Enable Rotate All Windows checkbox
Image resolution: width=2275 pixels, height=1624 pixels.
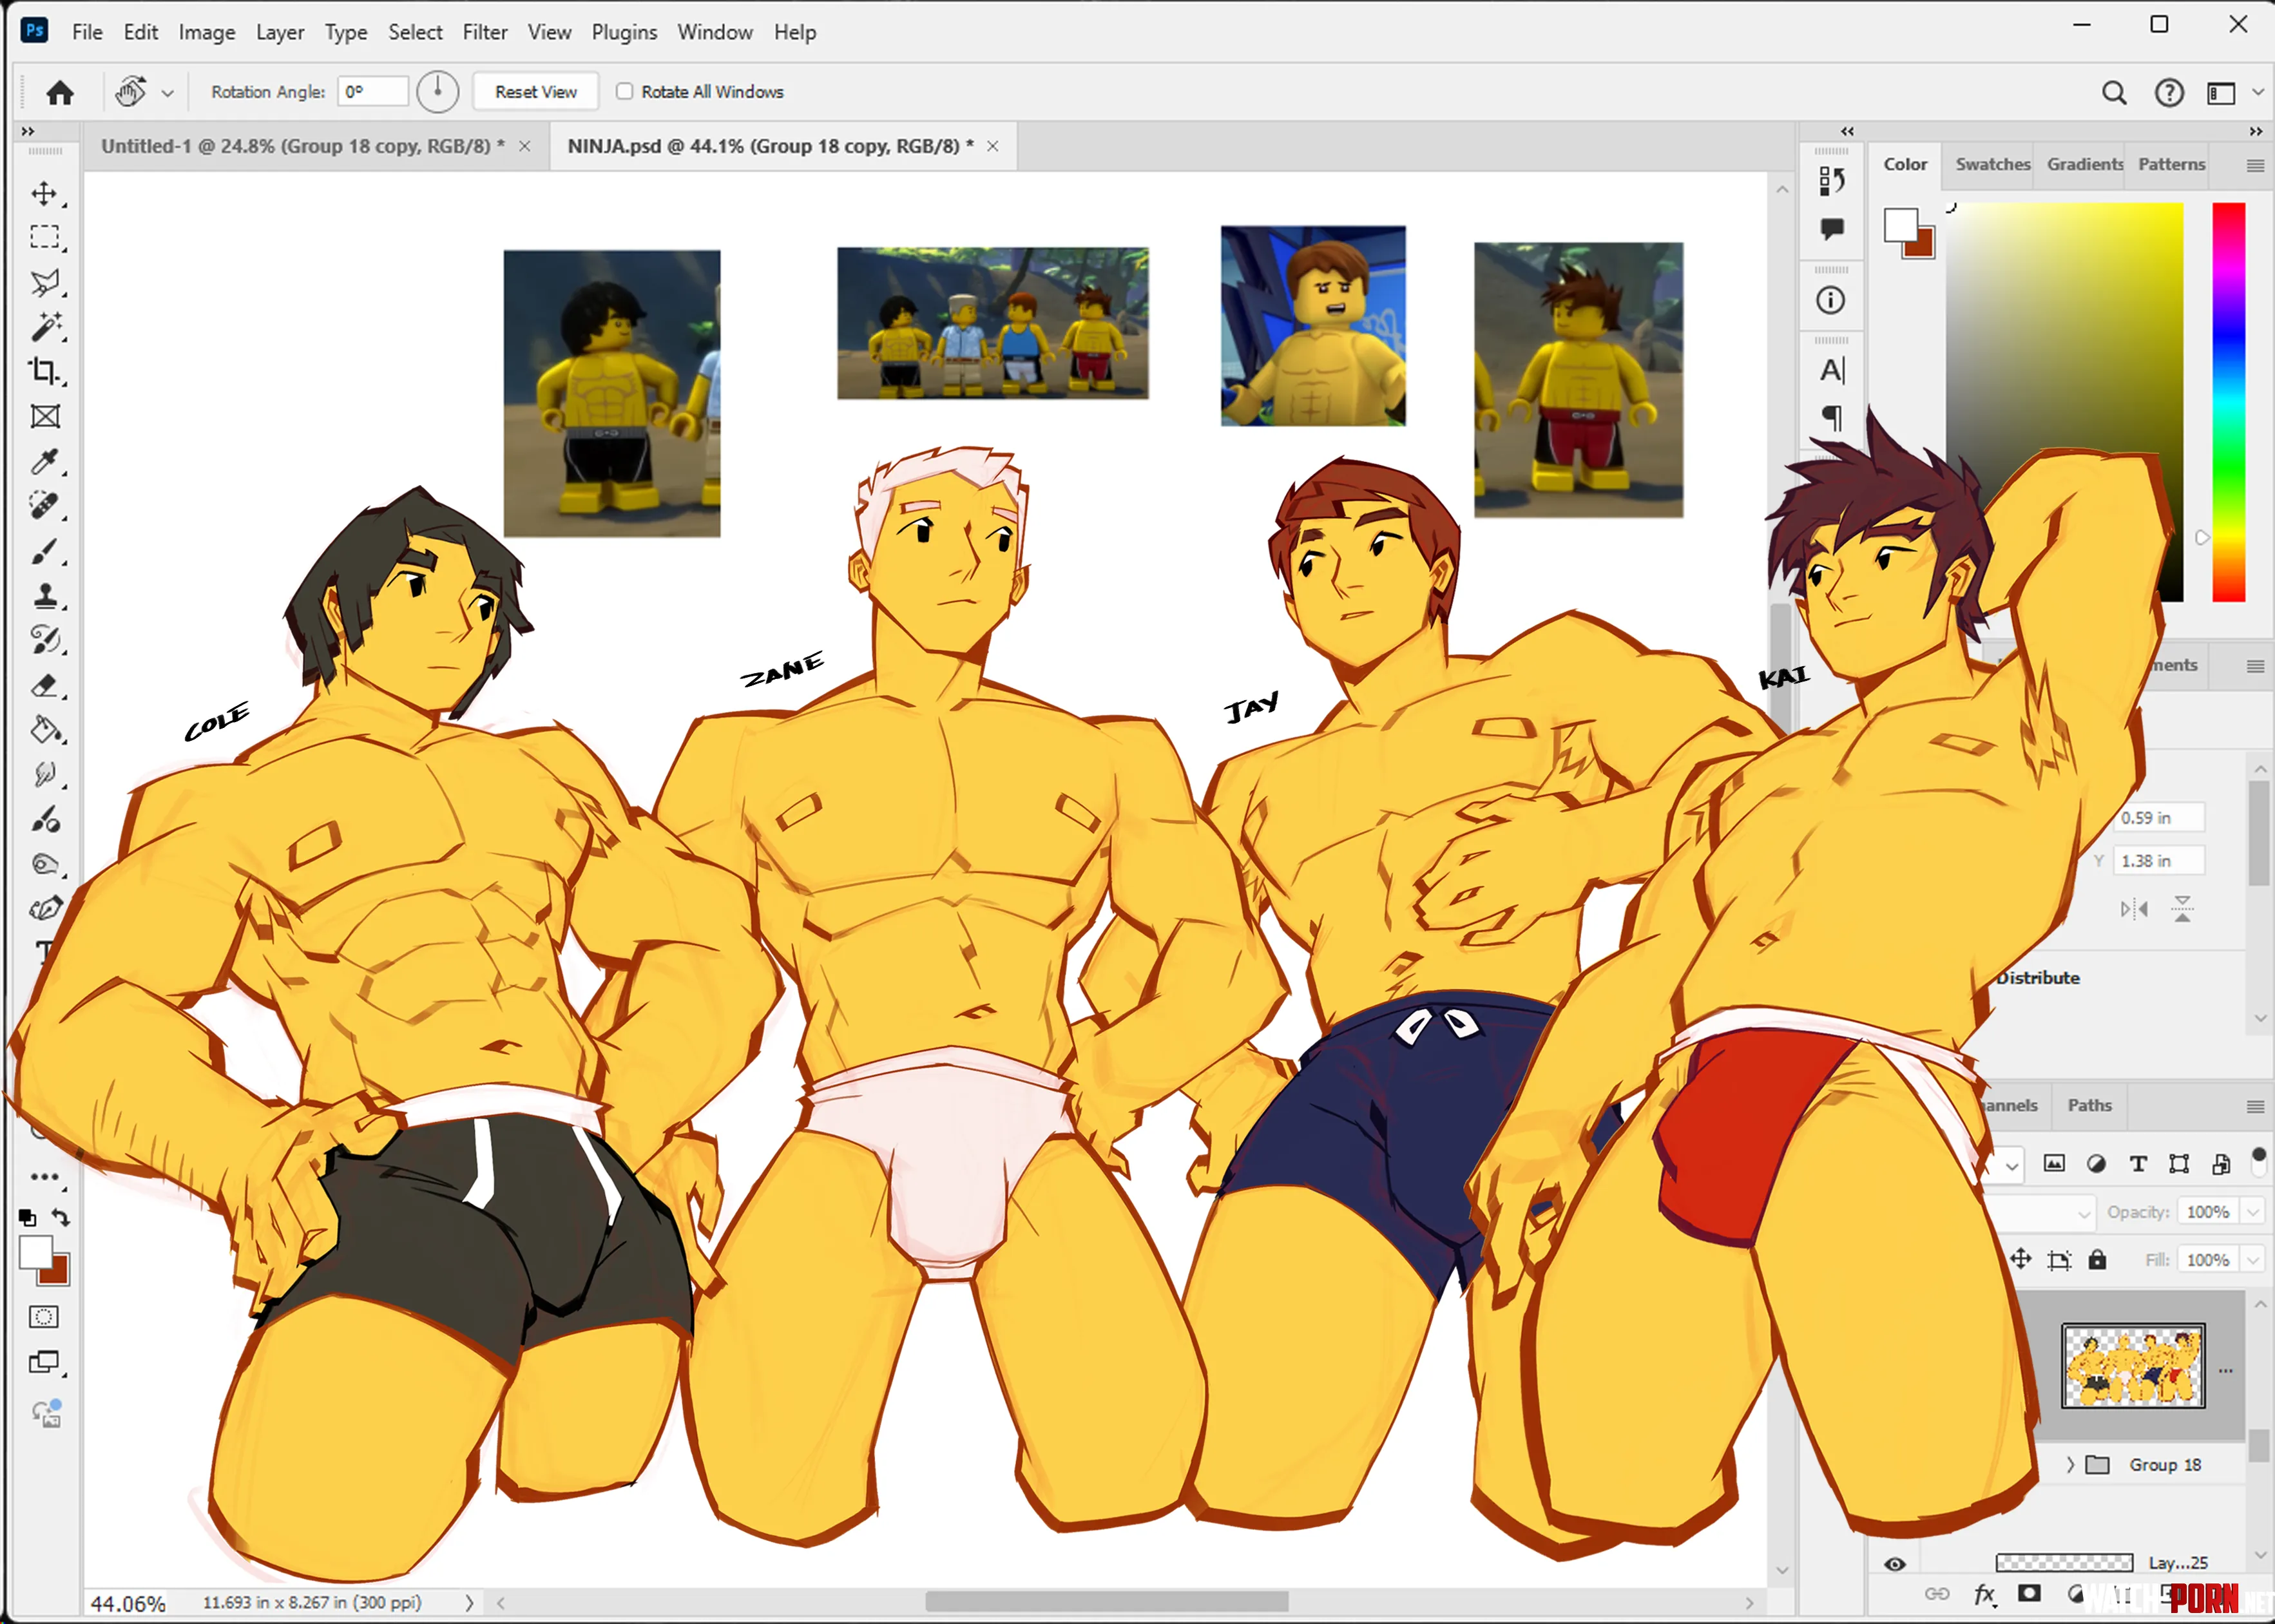coord(624,91)
